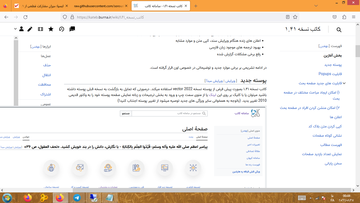360x203 pixels.
Task: Click the tools sidebar scroll up arrow
Action: (16, 38)
